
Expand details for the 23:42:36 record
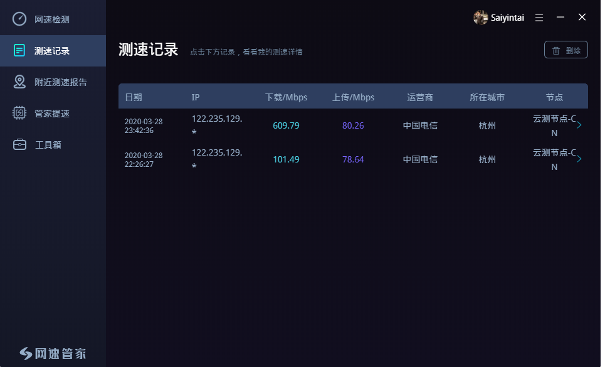pyautogui.click(x=580, y=125)
